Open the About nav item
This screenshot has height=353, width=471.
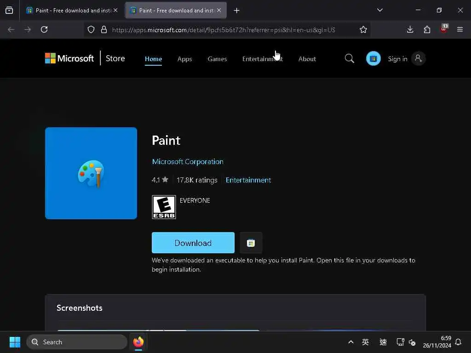coord(307,59)
